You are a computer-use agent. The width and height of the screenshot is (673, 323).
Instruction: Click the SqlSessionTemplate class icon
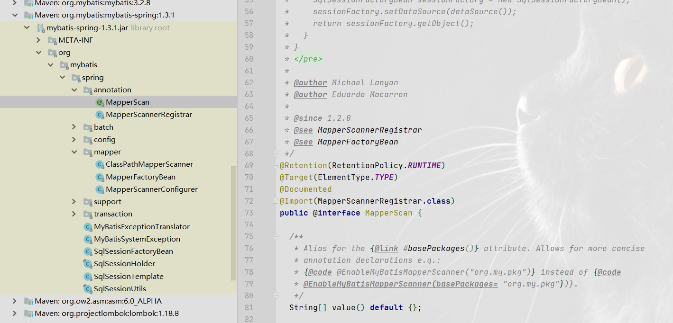click(x=88, y=277)
